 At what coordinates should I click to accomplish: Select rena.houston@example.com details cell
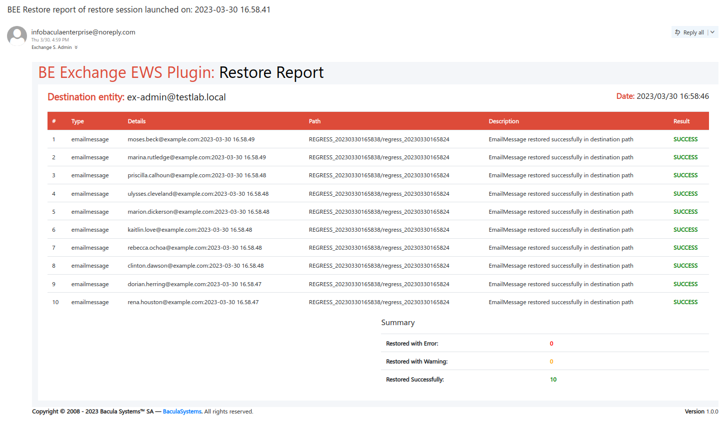[193, 302]
